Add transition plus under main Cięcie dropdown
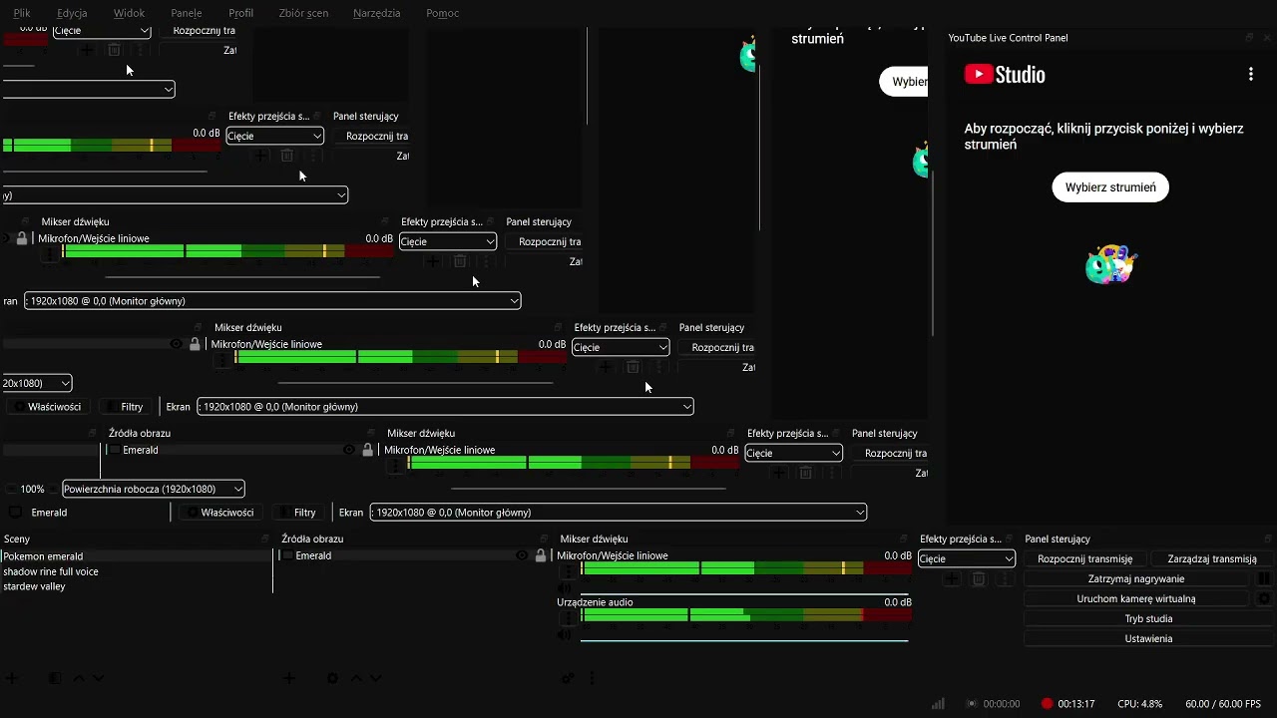Viewport: 1277px width, 718px height. click(952, 578)
